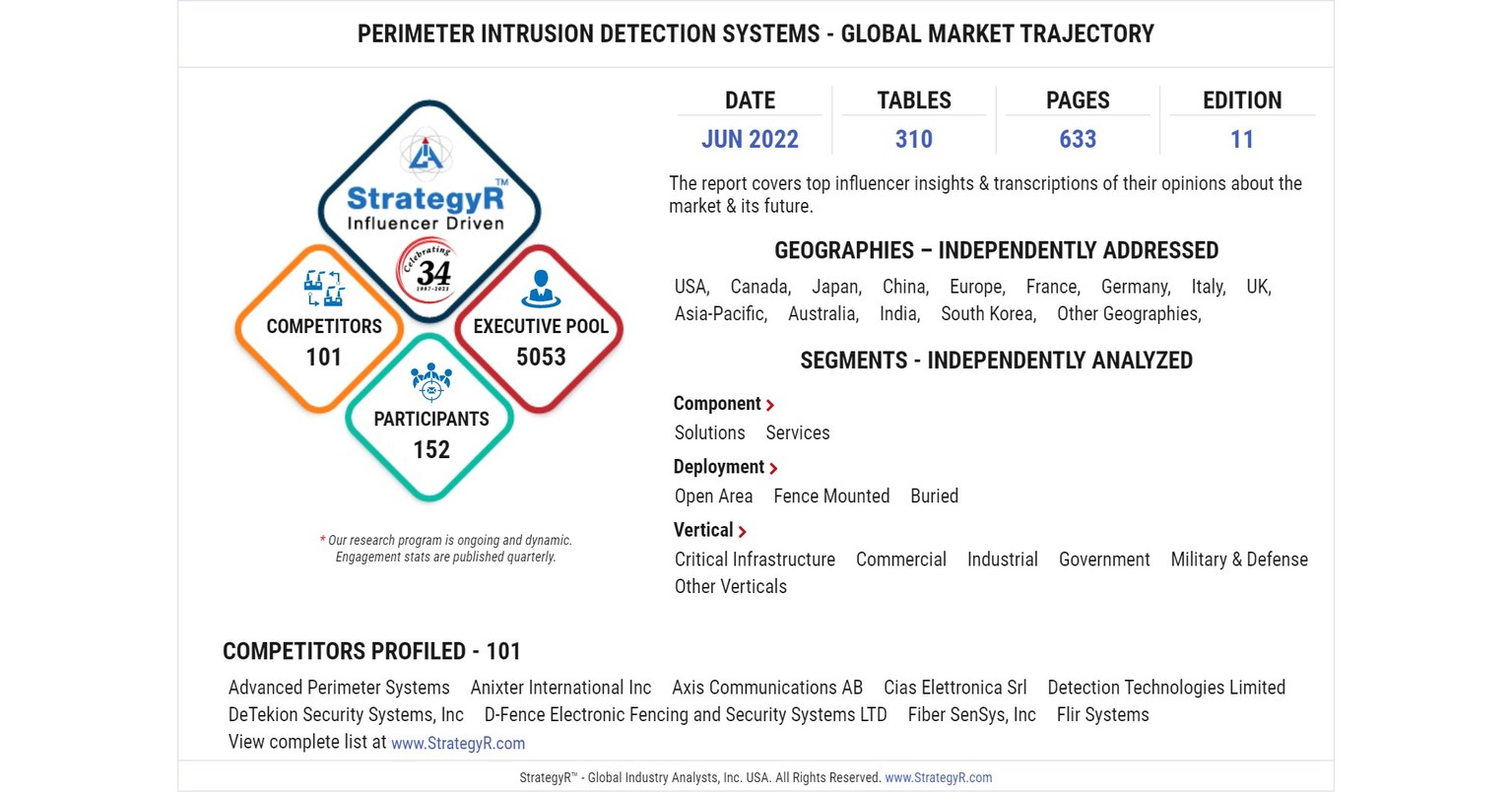Click the Perimeter Intrusion Detection Systems title
Viewport: 1512px width, 792px height.
[x=756, y=33]
